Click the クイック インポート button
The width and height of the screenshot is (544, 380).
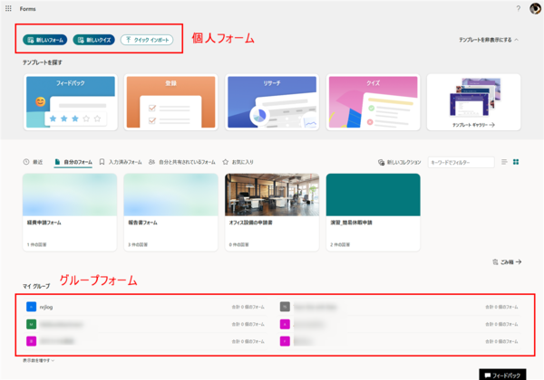pyautogui.click(x=147, y=40)
